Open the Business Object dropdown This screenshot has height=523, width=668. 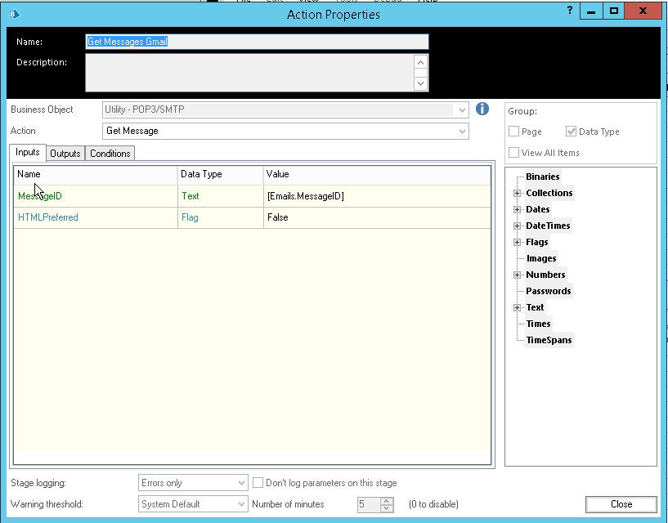coord(462,110)
